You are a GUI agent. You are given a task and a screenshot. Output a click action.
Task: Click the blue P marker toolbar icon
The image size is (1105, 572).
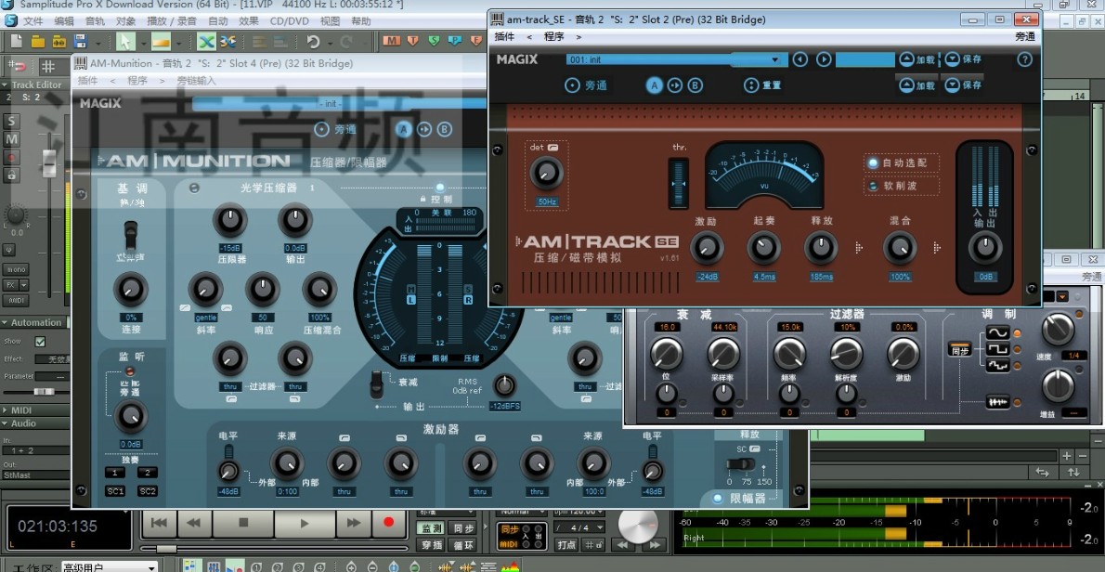tap(455, 41)
